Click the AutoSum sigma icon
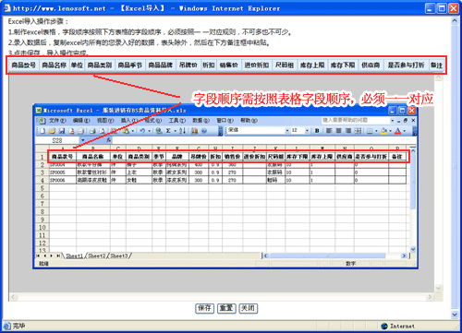Image resolution: width=462 pixels, height=333 pixels. pyautogui.click(x=168, y=131)
